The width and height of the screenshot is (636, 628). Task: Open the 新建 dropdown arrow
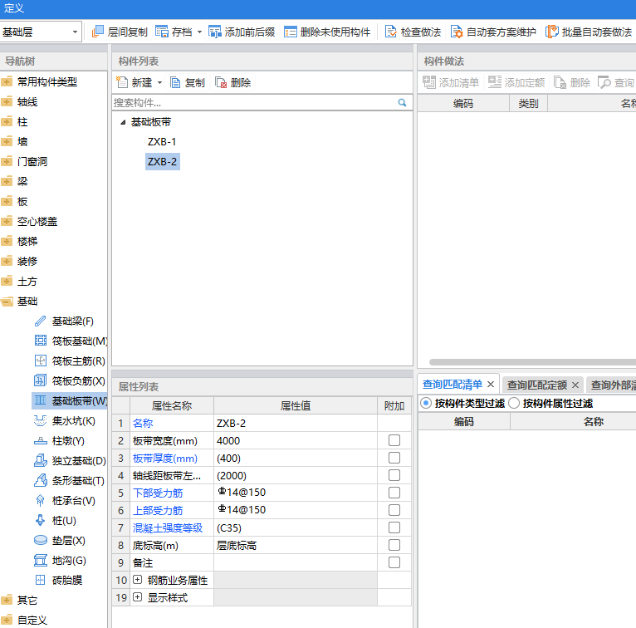(x=159, y=83)
